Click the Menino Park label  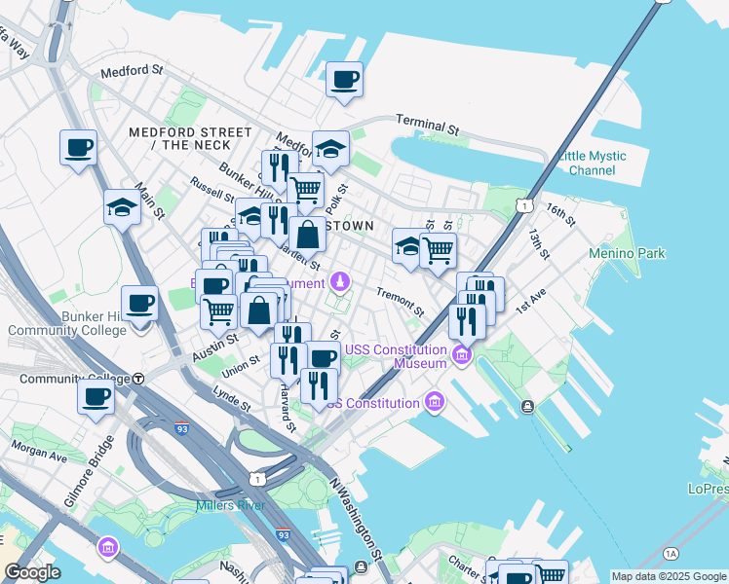coord(627,254)
